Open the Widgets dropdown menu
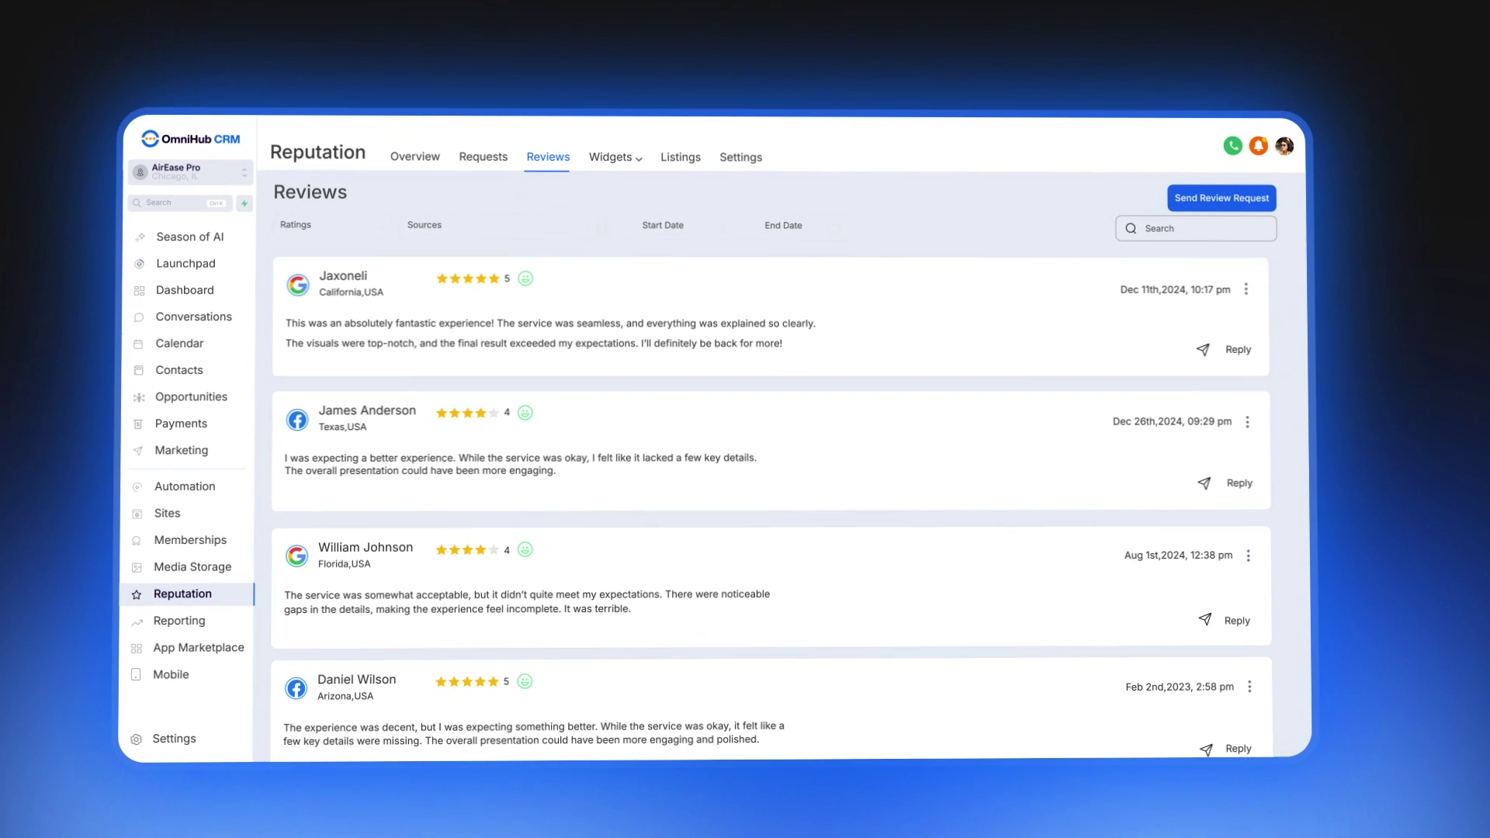 615,158
